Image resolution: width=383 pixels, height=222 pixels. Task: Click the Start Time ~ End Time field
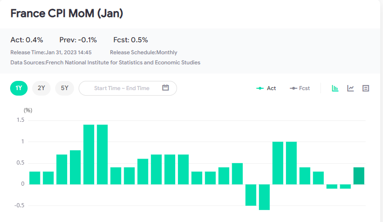pyautogui.click(x=128, y=88)
